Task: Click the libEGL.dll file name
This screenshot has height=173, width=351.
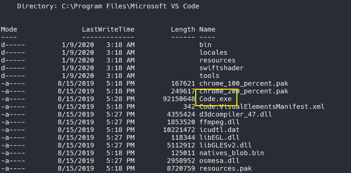Action: click(220, 138)
